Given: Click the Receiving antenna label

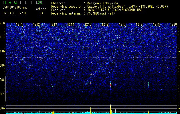Looking at the screenshot, I should coord(66,13).
